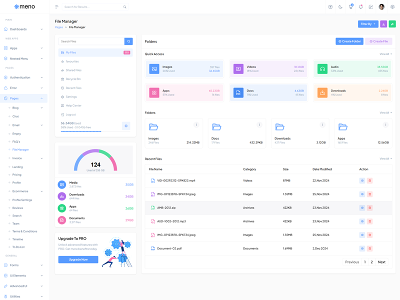Toggle dark mode with the moon icon
This screenshot has width=400, height=300.
tap(340, 7)
